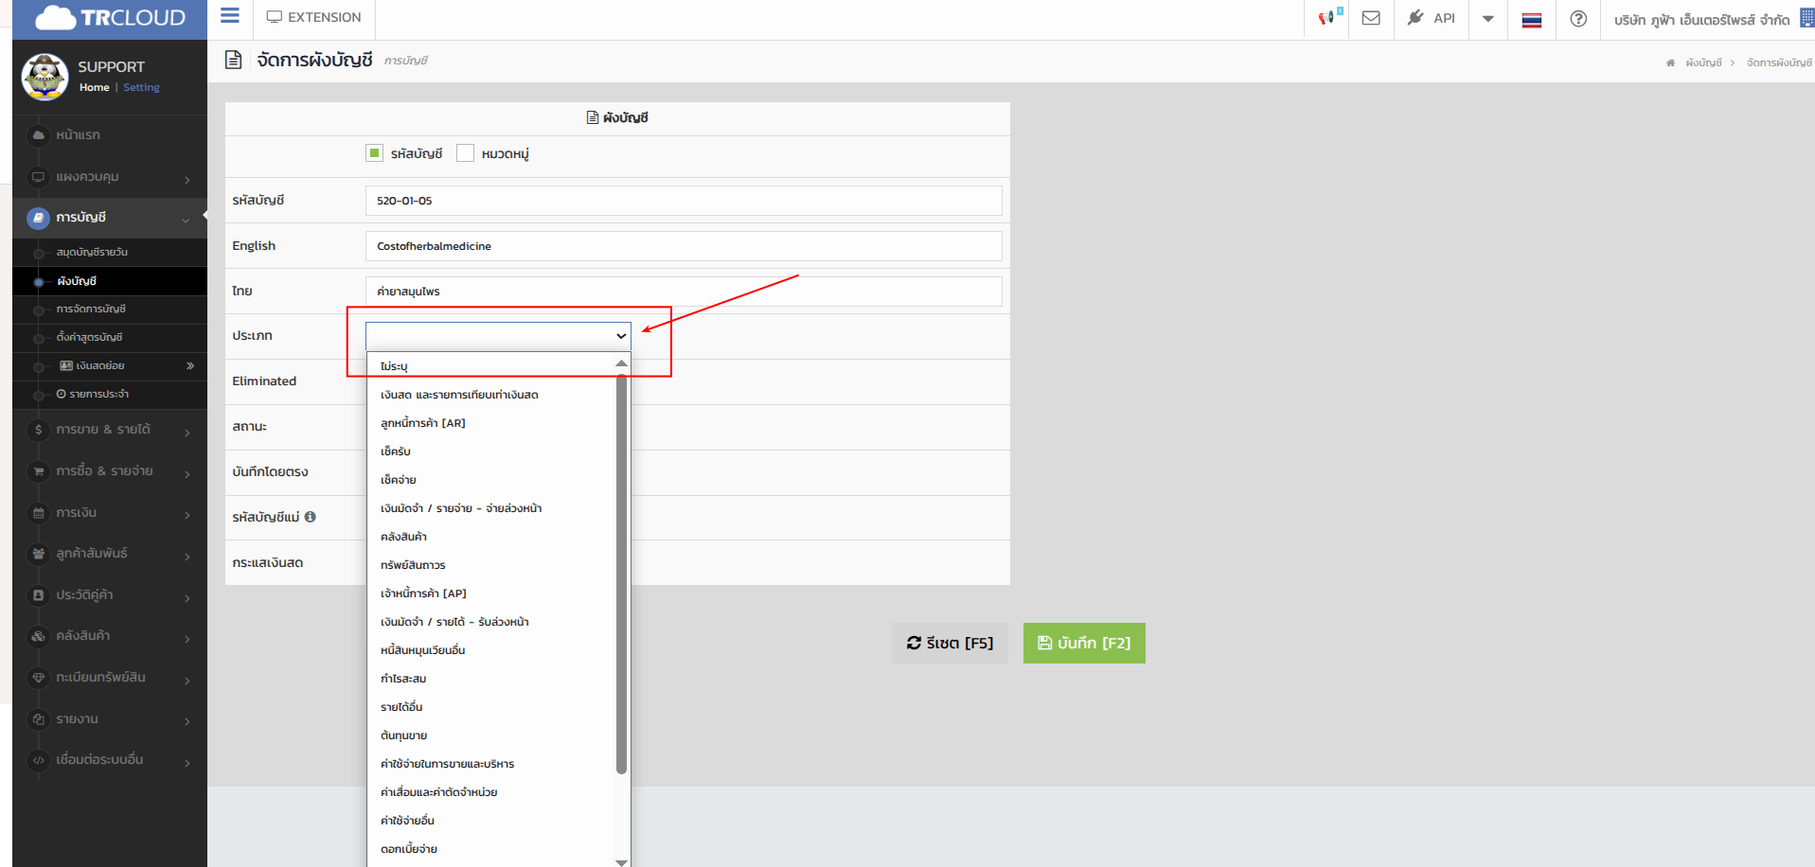Select the Thai flag language icon
This screenshot has height=867, width=1815.
(x=1531, y=20)
